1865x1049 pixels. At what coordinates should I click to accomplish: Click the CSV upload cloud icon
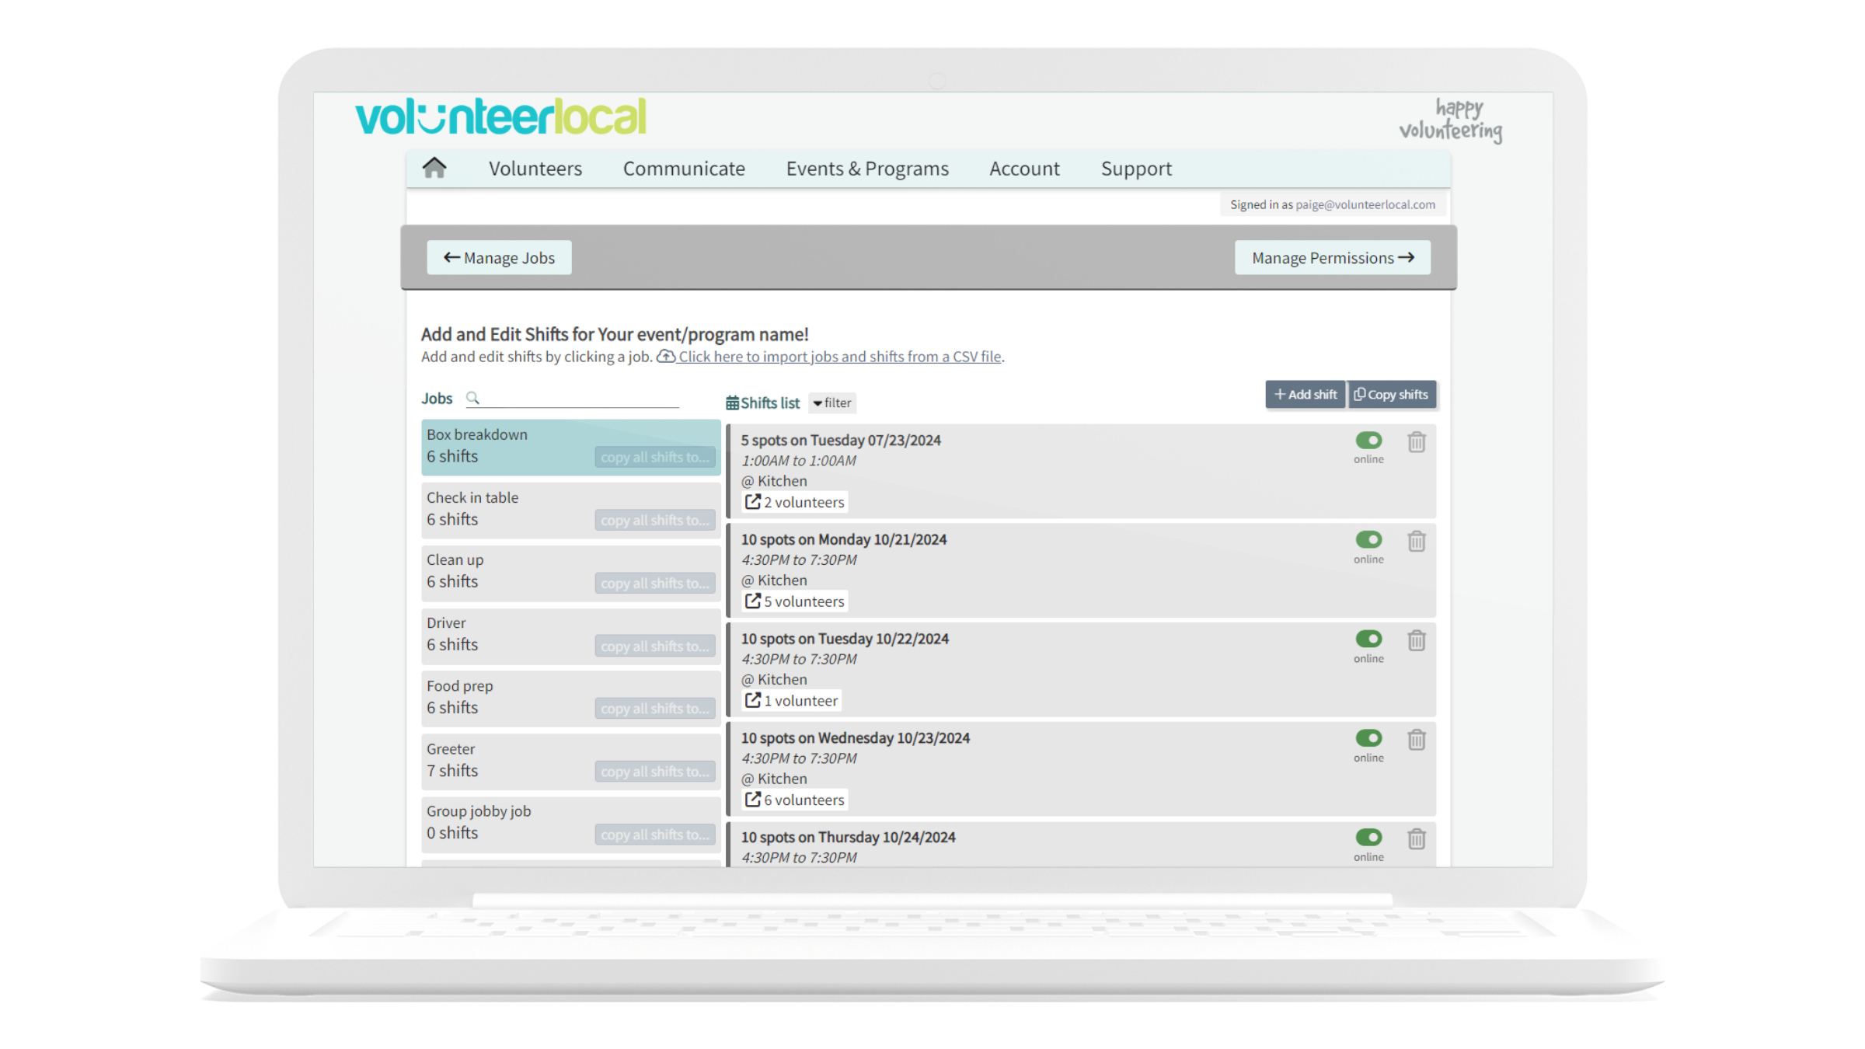click(666, 357)
